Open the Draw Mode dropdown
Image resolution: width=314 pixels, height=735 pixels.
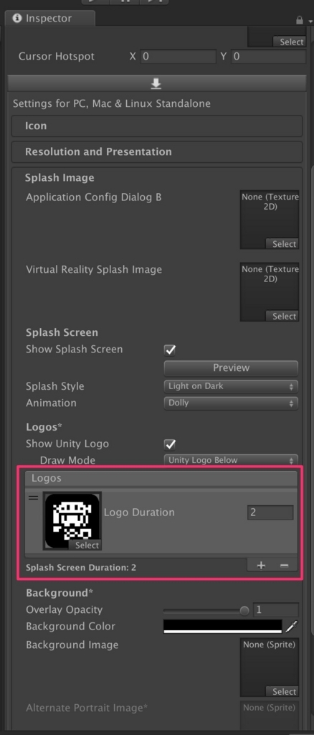pos(231,460)
